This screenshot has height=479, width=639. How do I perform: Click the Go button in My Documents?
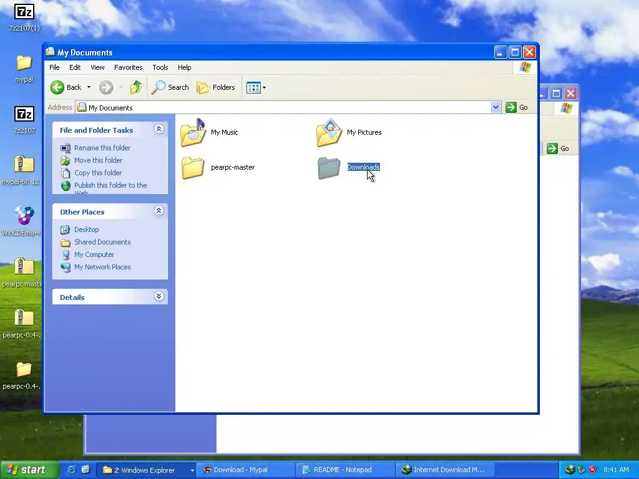coord(517,107)
